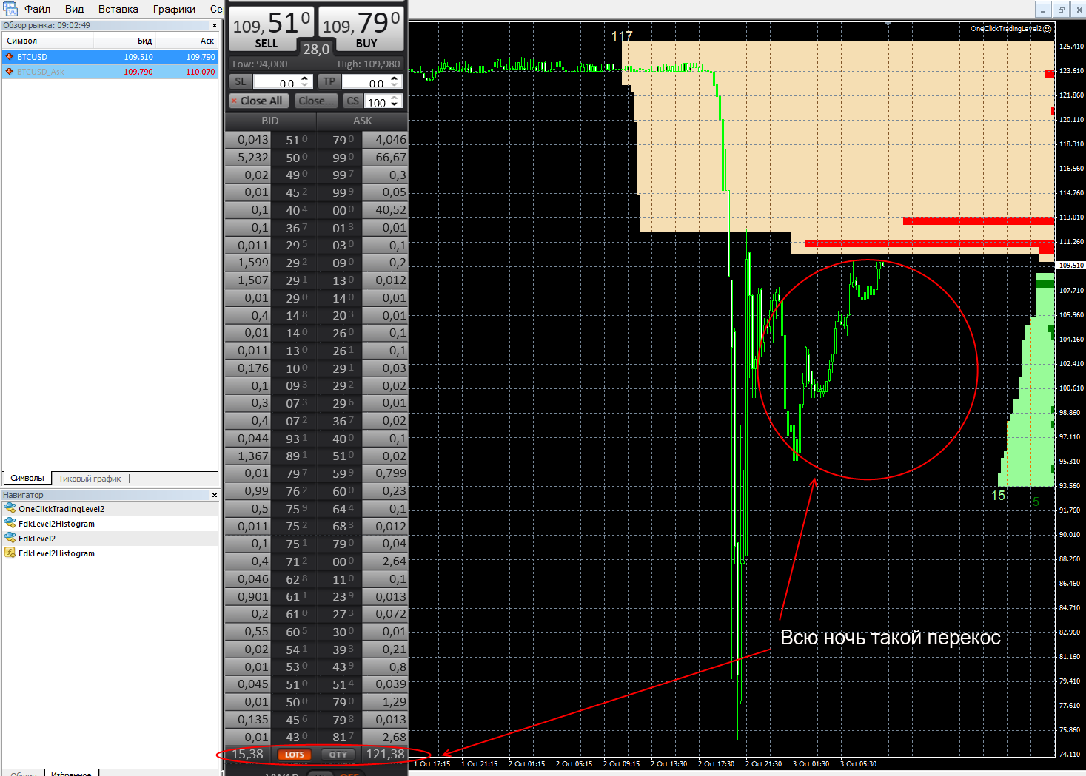This screenshot has height=776, width=1086.
Task: Click the total bid volume 15,38
Action: [x=247, y=754]
